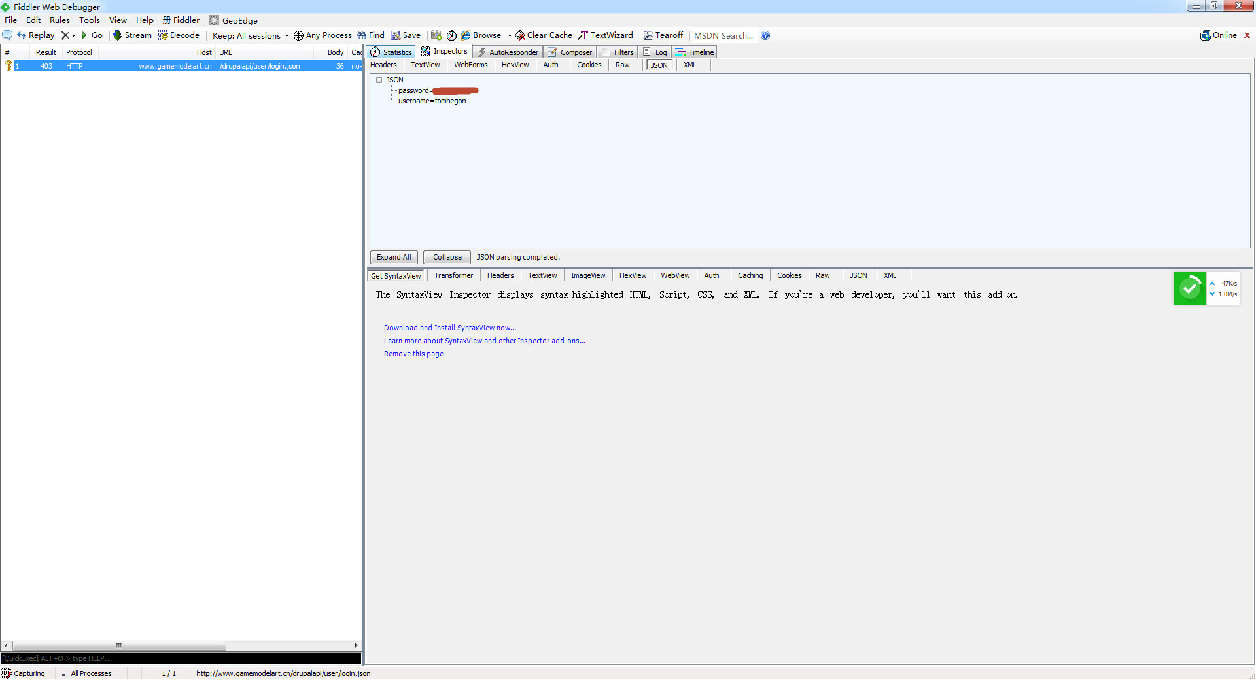Viewport: 1256px width, 680px height.
Task: Open the Remove sessions dropdown arrow
Action: point(73,35)
